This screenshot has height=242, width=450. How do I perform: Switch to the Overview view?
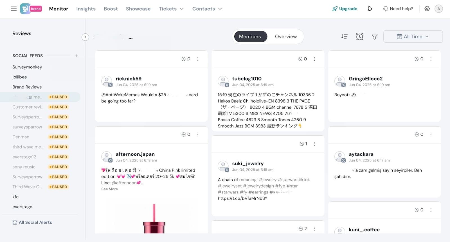[x=286, y=36]
